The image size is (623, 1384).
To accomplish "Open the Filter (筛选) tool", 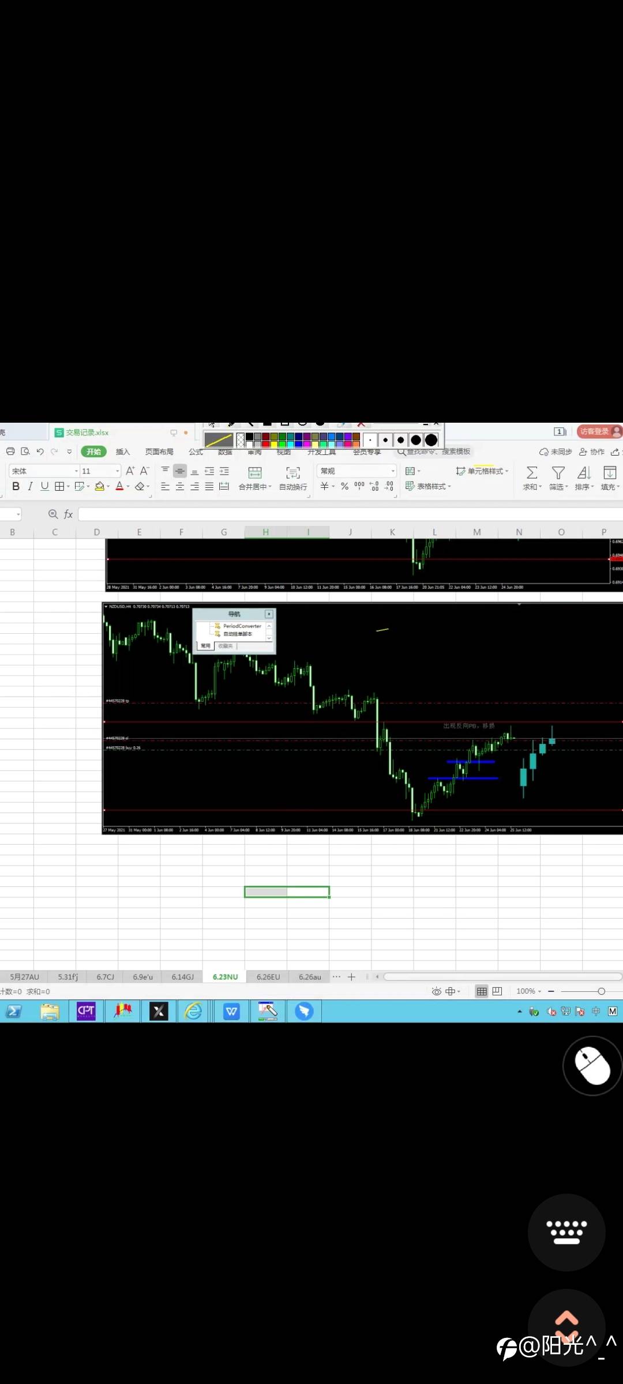I will coord(558,473).
